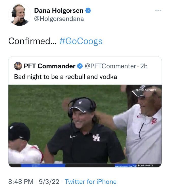Click the quoted tweet's 2h timestamp
The height and width of the screenshot is (190, 170).
[144, 66]
